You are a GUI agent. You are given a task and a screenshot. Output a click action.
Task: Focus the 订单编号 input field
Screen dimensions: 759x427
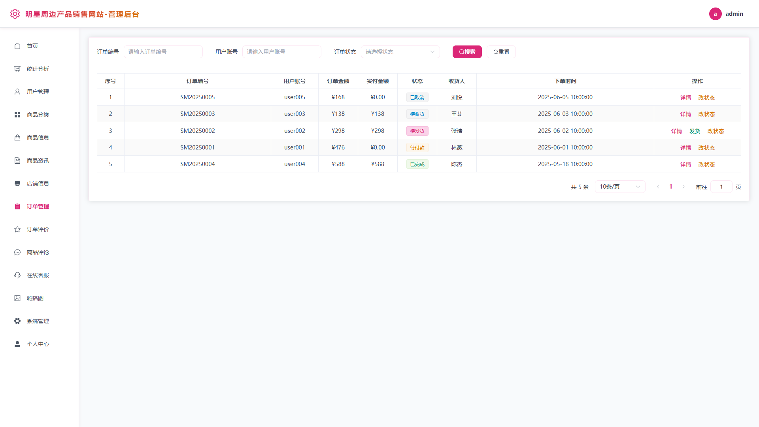163,52
